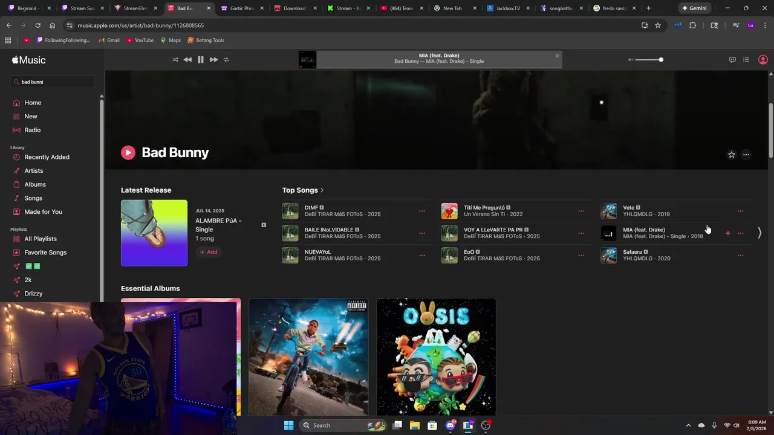Screen dimensions: 774x435
Task: Open Windows Start menu
Action: click(288, 425)
